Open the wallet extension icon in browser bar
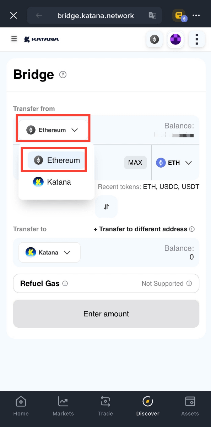The width and height of the screenshot is (211, 427). (179, 16)
